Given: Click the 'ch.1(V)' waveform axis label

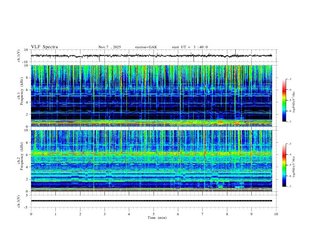Looking at the screenshot, I should pos(18,56).
